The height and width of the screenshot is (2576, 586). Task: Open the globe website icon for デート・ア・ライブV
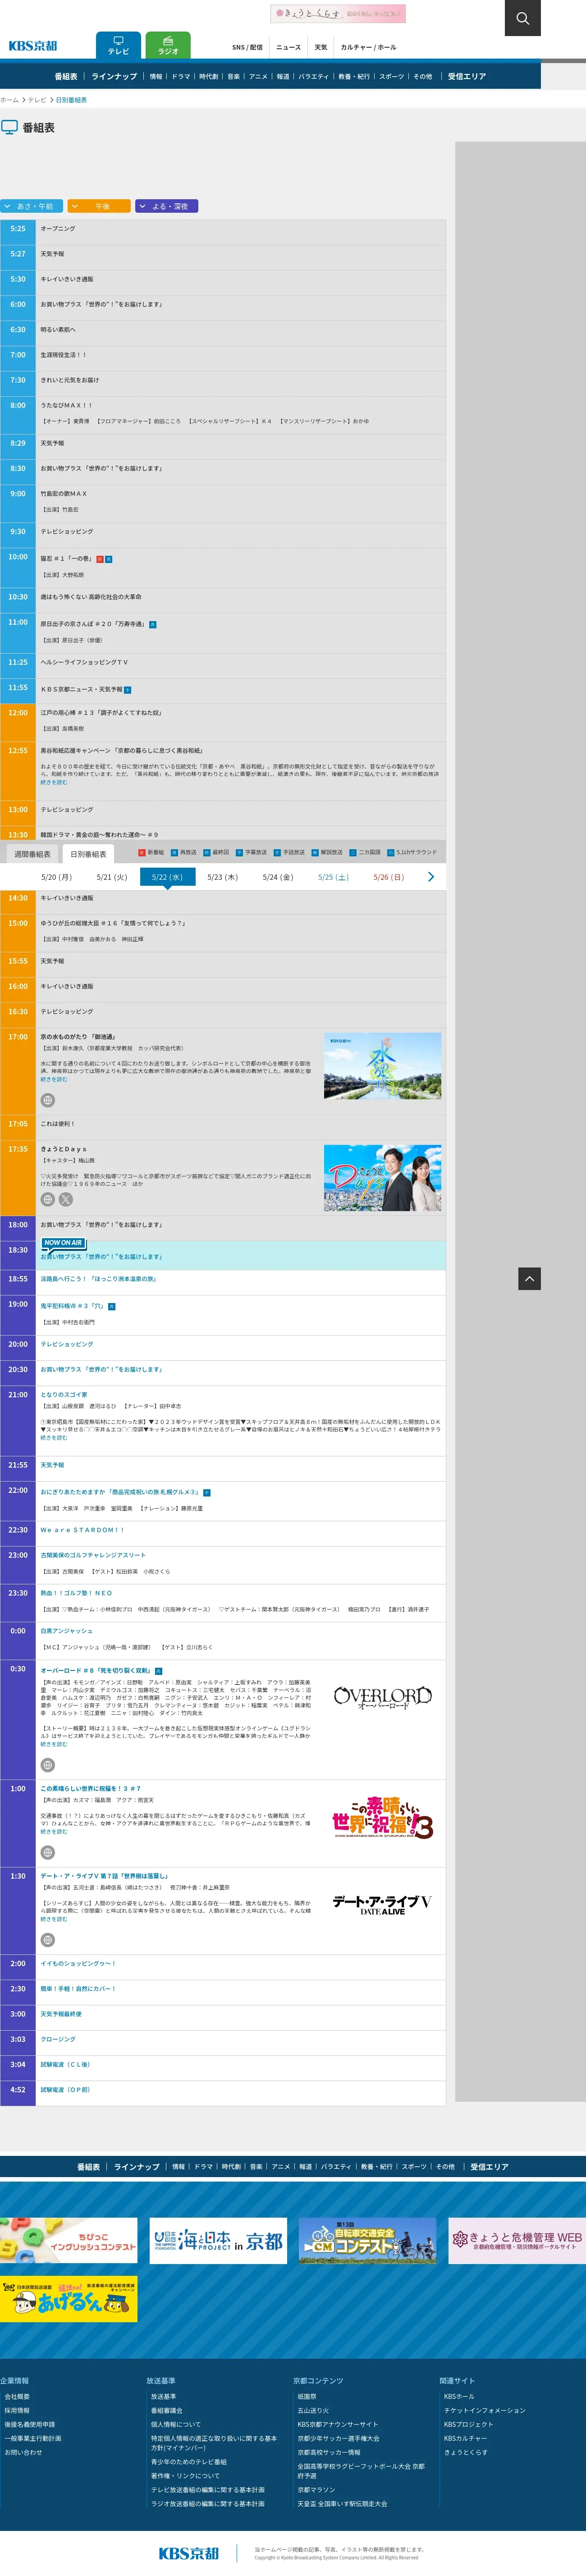coord(47,1940)
